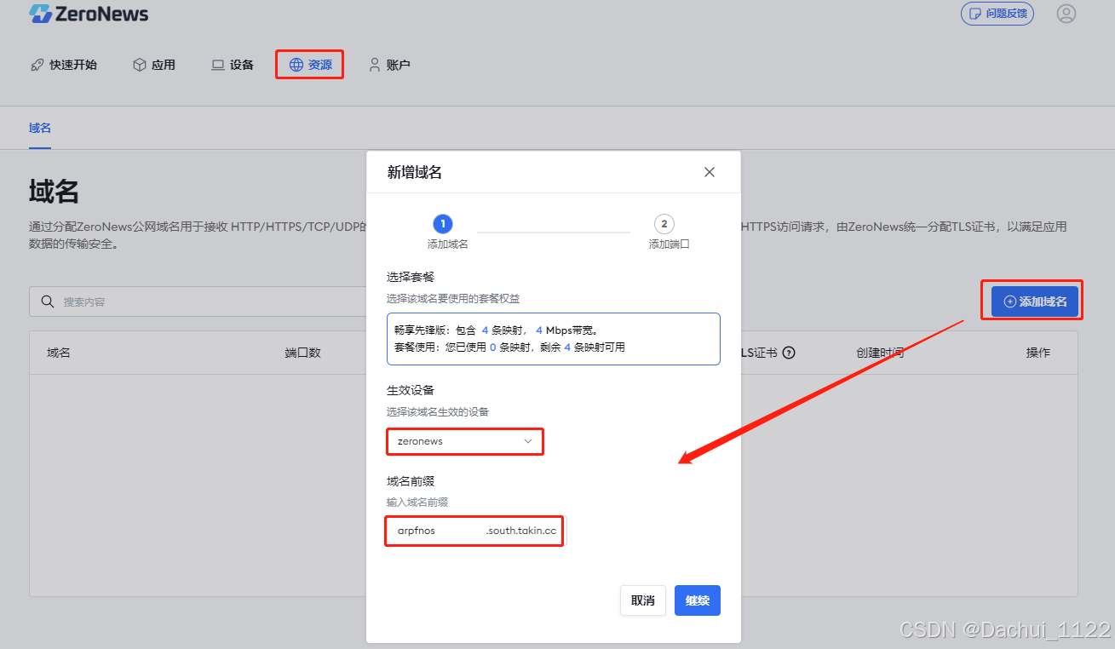Image resolution: width=1115 pixels, height=649 pixels.
Task: Switch to the 域名 tab
Action: [x=40, y=128]
